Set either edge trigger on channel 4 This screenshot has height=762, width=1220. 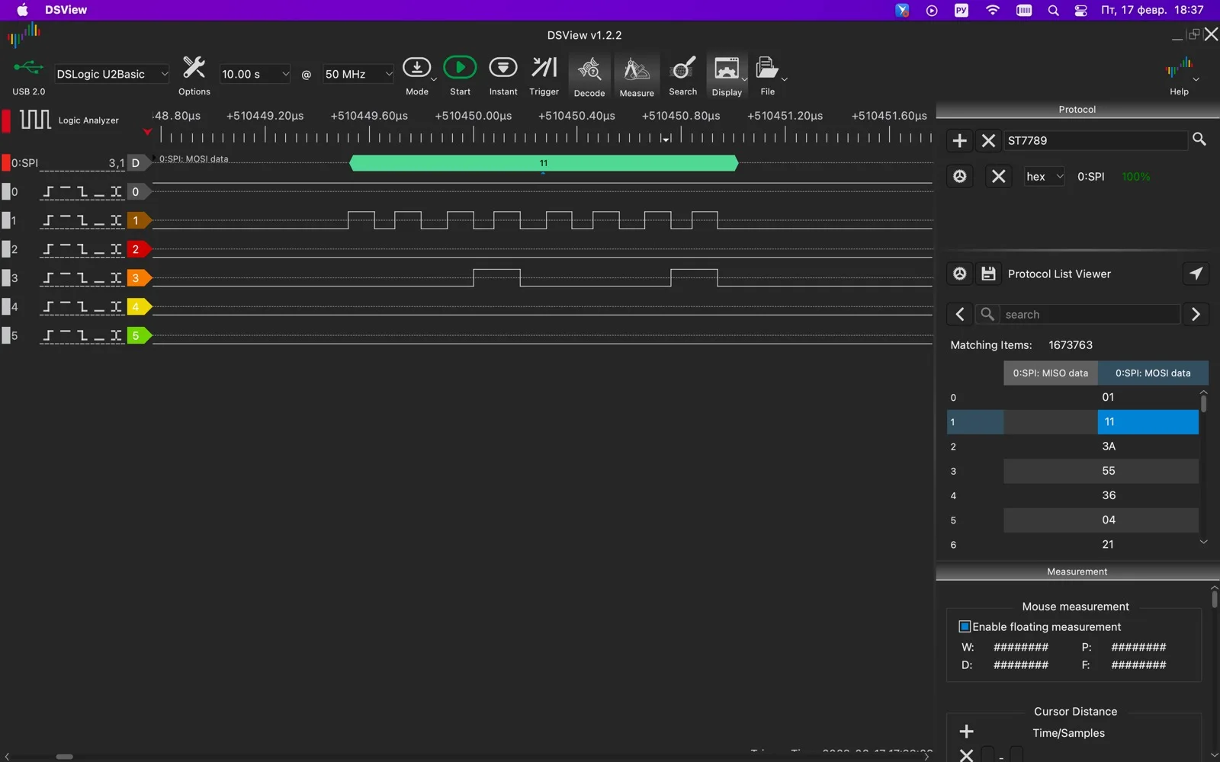pyautogui.click(x=116, y=307)
